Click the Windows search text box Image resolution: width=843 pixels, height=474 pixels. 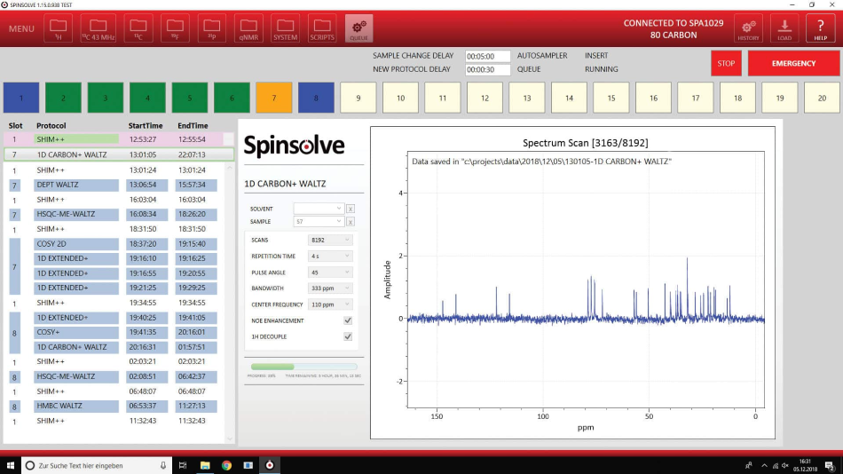97,465
